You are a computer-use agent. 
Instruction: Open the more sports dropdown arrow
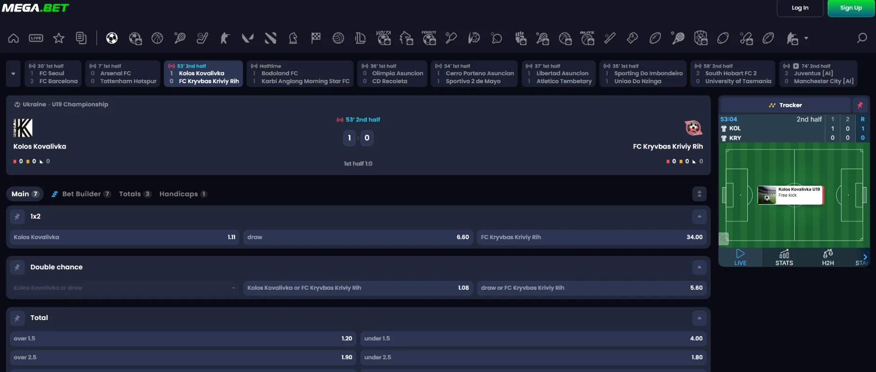pyautogui.click(x=806, y=38)
